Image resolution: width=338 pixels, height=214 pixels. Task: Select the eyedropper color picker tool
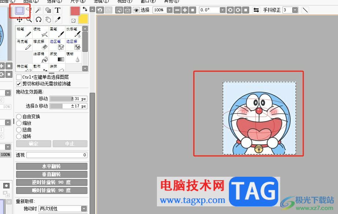pos(57,20)
